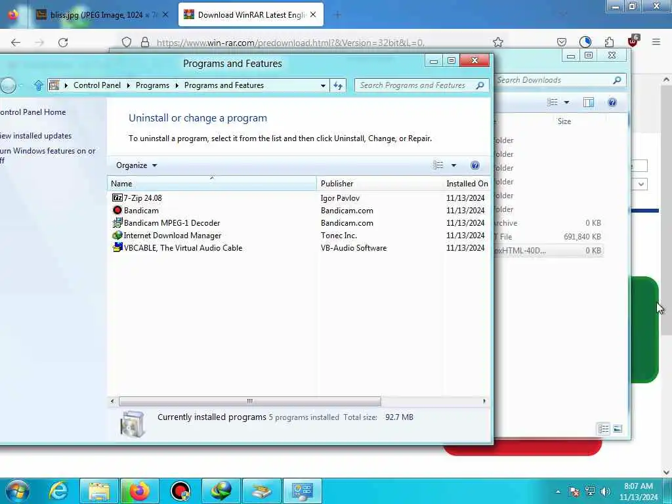This screenshot has width=672, height=504.
Task: Switch Downloads window to details view icon
Action: coord(604,429)
